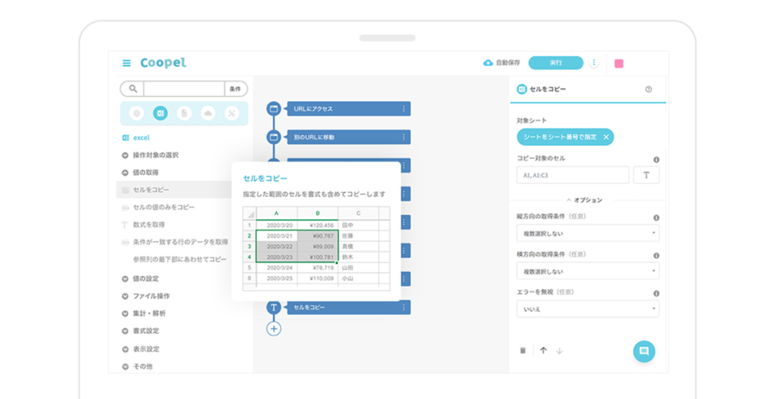Open the 縦方向の取得条件 dropdown

click(x=587, y=233)
